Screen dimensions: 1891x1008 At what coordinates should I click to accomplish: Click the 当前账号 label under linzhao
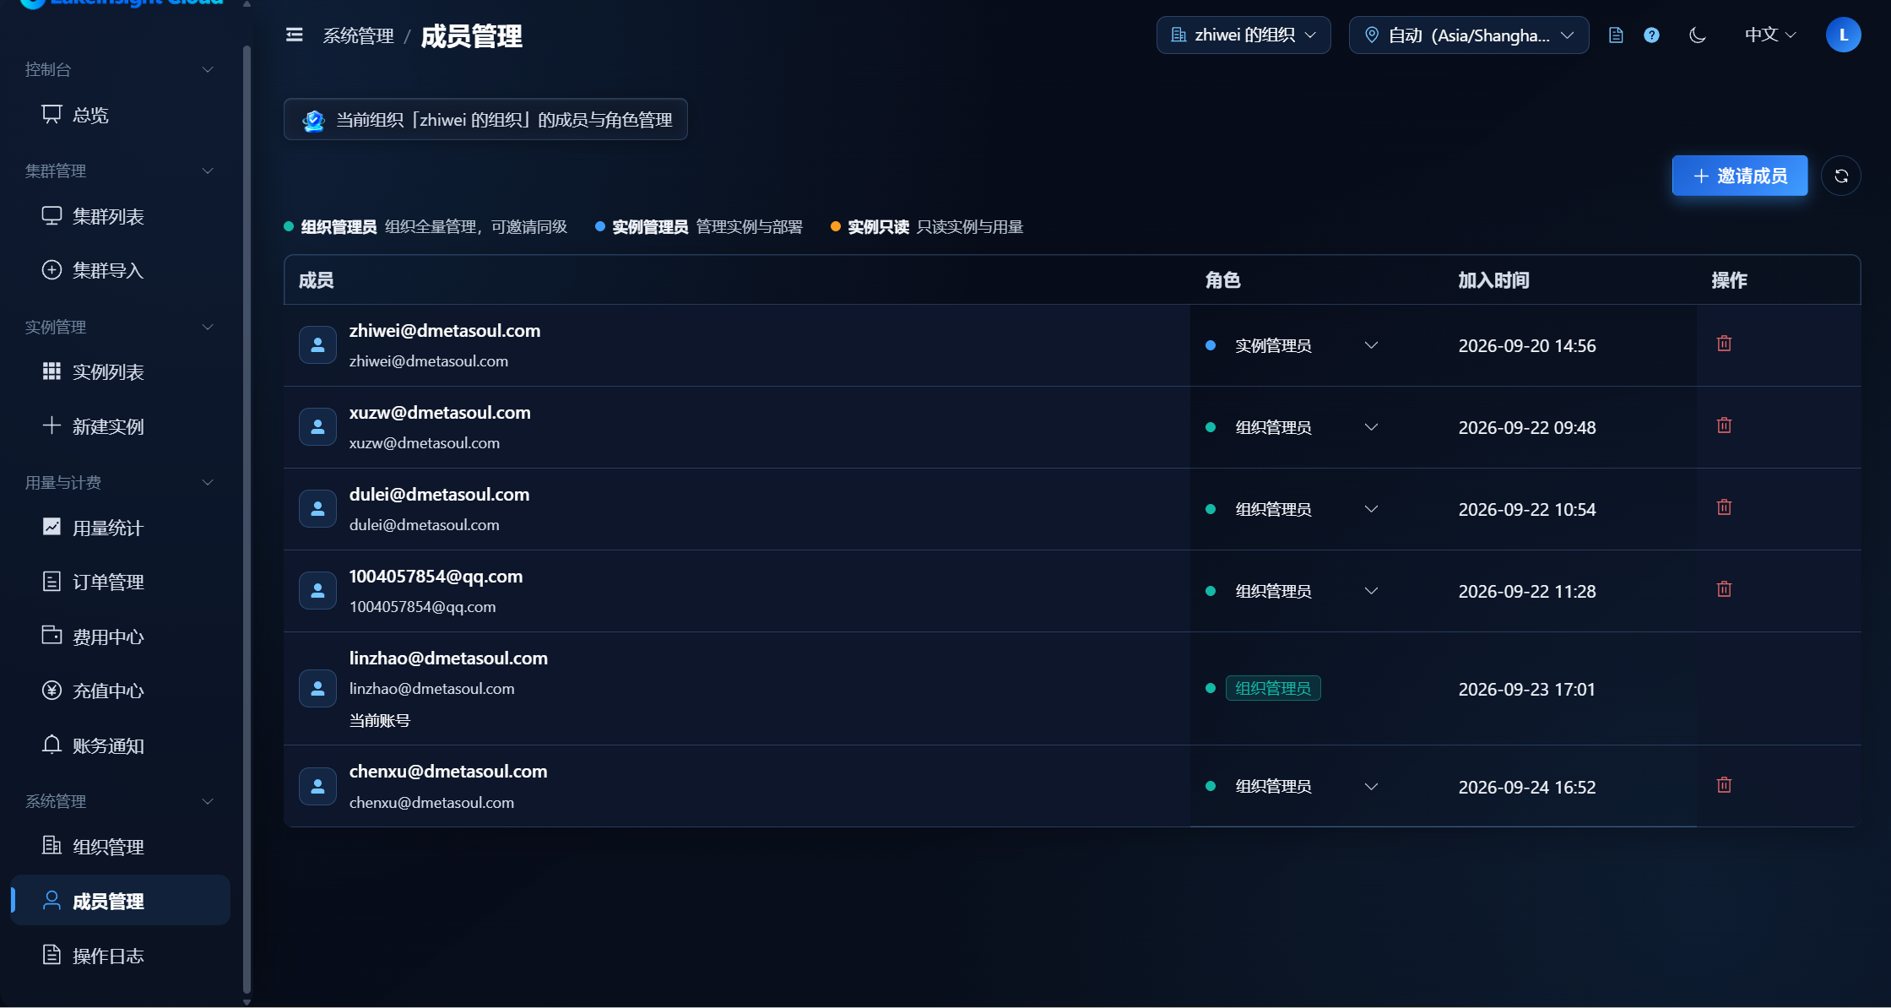click(379, 720)
